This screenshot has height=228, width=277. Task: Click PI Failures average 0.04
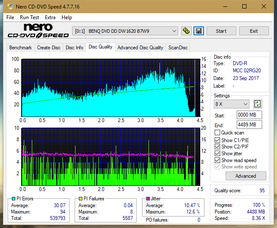pos(128,205)
